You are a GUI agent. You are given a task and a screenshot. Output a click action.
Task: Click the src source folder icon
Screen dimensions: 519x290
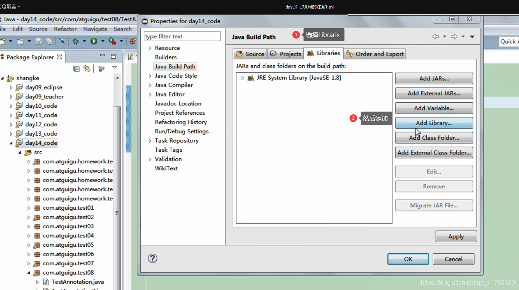(x=28, y=152)
